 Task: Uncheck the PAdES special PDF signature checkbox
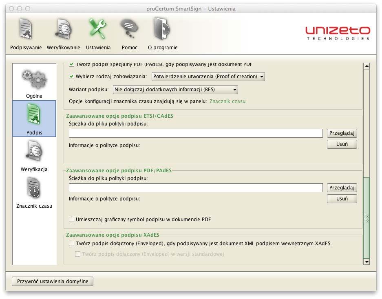coord(71,64)
